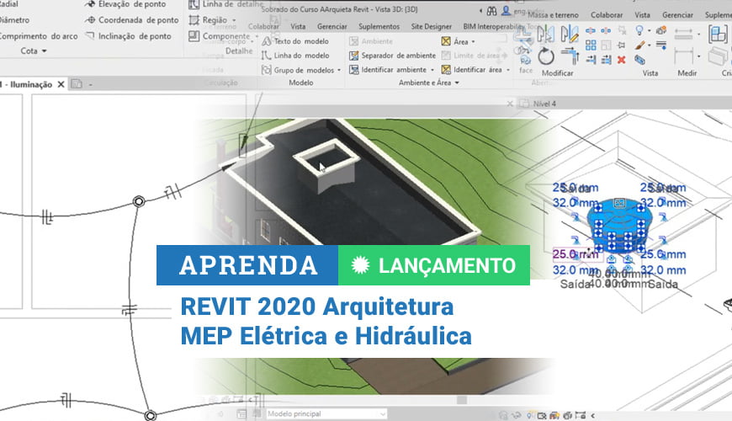
Task: Click the Diâmetro dimension tool
Action: 14,20
